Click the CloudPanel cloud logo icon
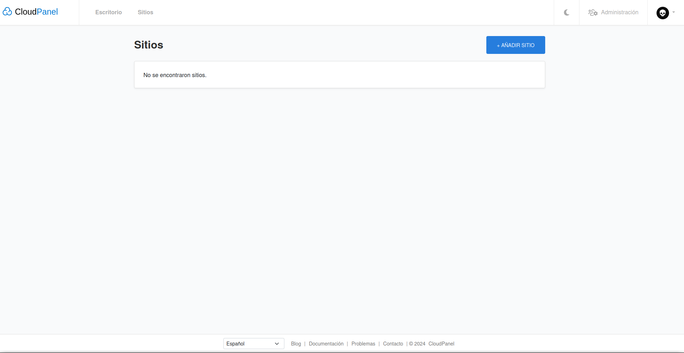This screenshot has width=684, height=353. pyautogui.click(x=7, y=12)
